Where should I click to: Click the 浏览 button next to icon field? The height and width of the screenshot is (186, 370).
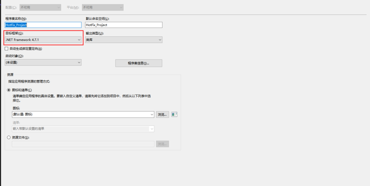(x=163, y=115)
